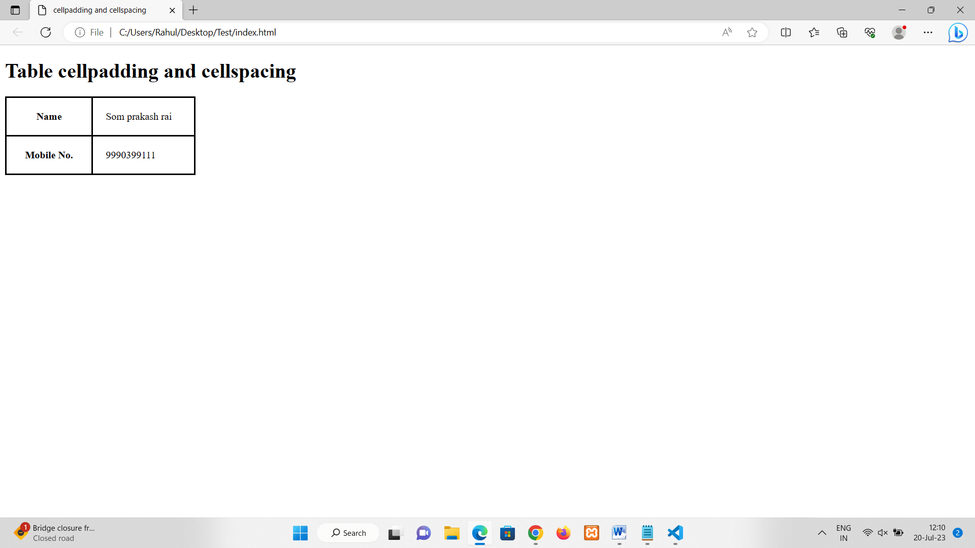Add page to favorites star icon
975x548 pixels.
coord(752,32)
